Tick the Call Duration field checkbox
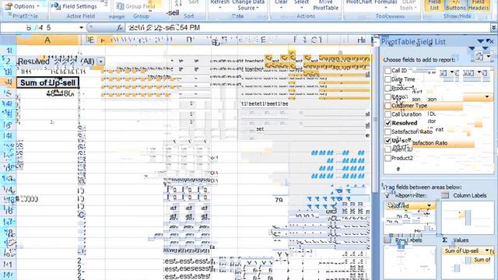Screen dimensions: 498x280 click(x=388, y=114)
